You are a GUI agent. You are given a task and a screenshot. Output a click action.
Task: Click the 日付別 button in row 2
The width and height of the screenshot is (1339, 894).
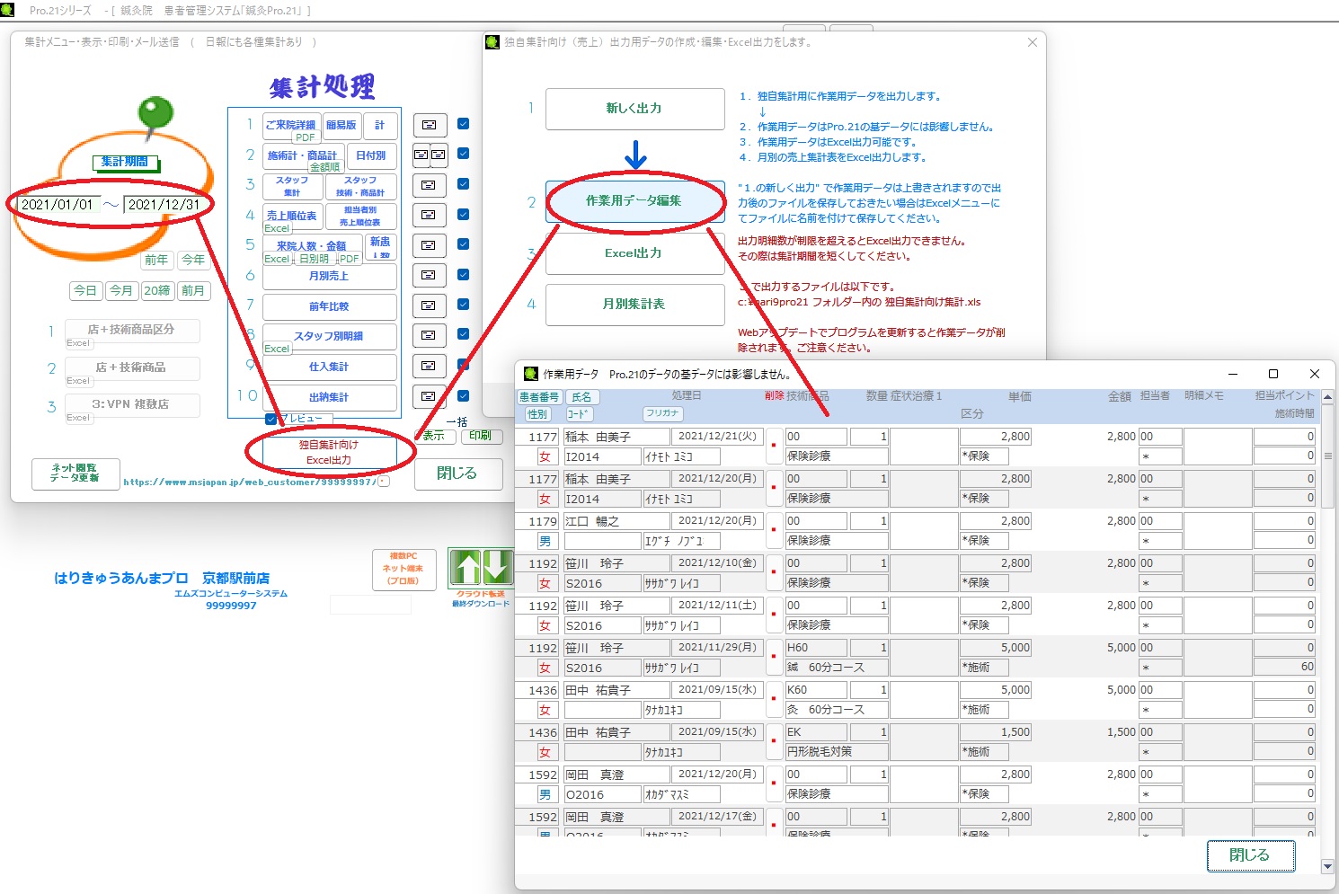(371, 155)
